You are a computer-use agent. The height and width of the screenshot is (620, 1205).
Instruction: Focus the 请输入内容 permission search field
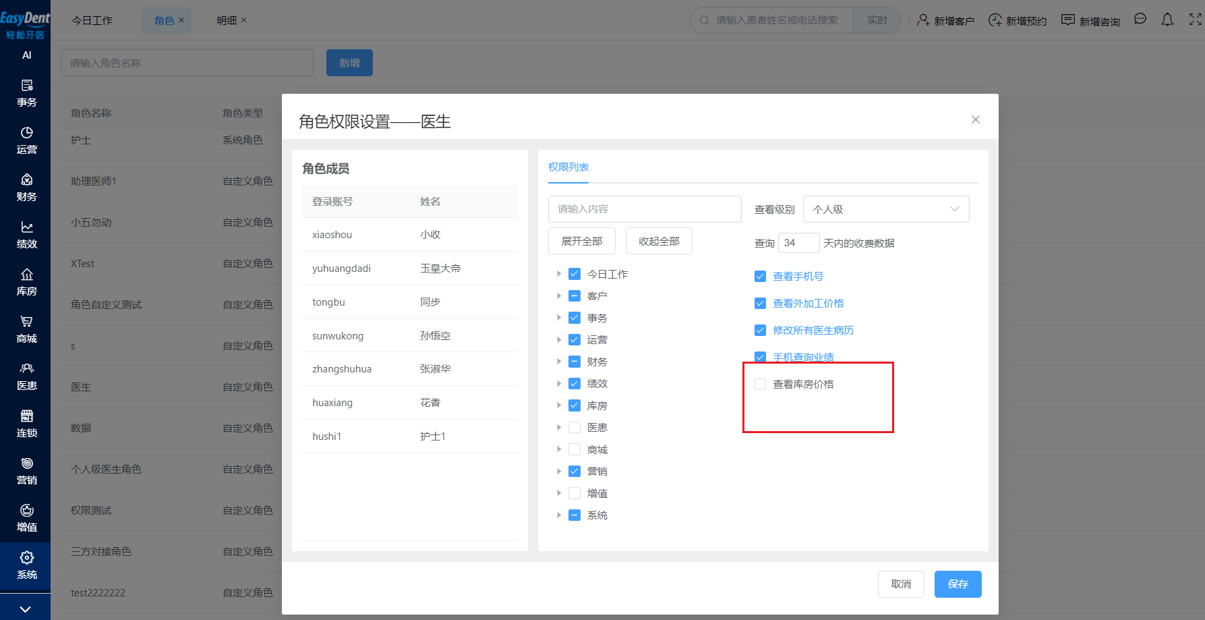[x=645, y=209]
